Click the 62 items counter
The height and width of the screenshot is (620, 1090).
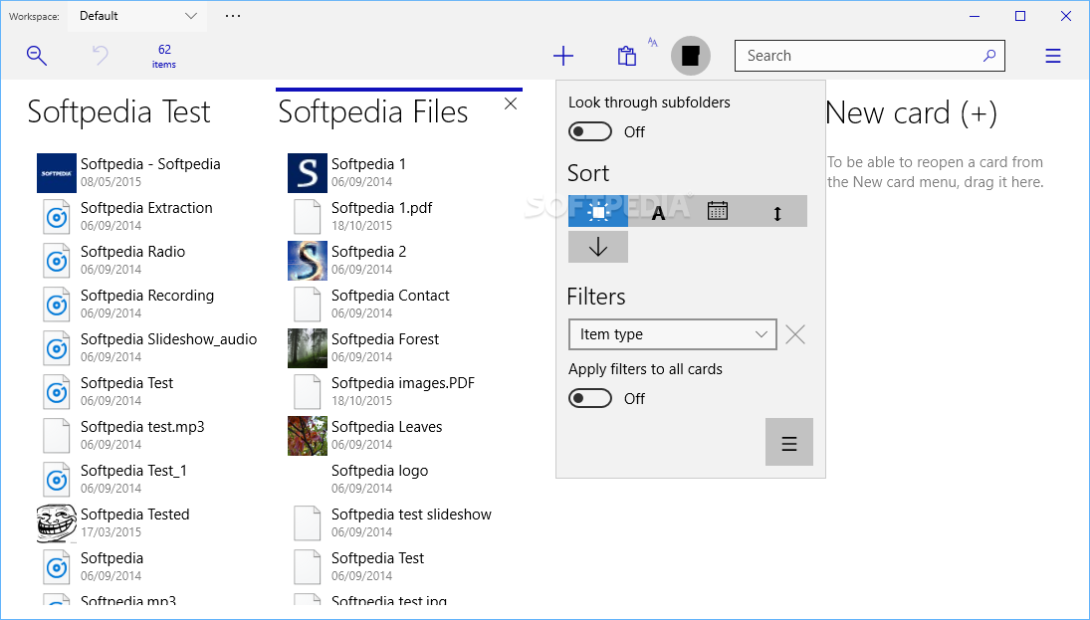[164, 56]
